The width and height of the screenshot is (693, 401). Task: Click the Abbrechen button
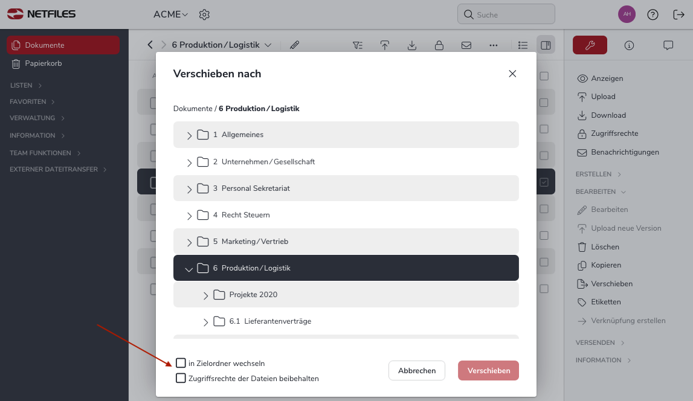(417, 371)
